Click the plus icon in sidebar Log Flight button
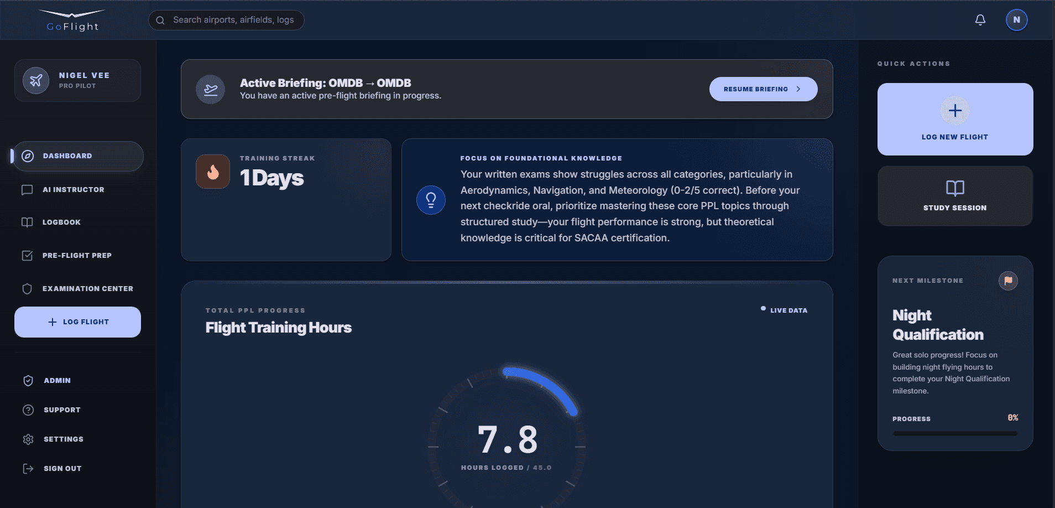The width and height of the screenshot is (1055, 508). pyautogui.click(x=53, y=322)
